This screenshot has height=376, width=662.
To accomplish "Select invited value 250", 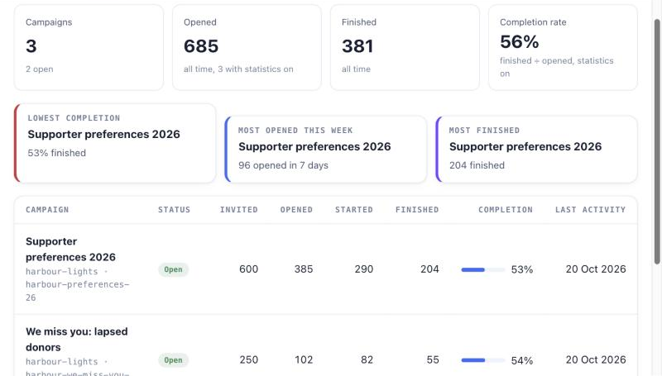I will (x=249, y=359).
